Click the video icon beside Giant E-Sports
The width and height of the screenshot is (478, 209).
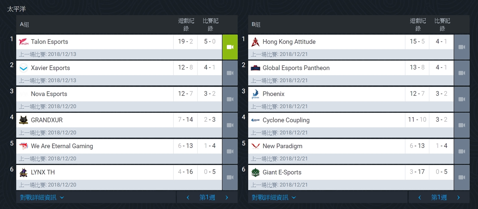point(462,178)
